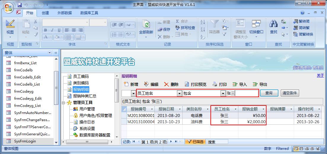327x154 pixels.
Task: Click 简转繁 conversion button
Action: point(301,28)
